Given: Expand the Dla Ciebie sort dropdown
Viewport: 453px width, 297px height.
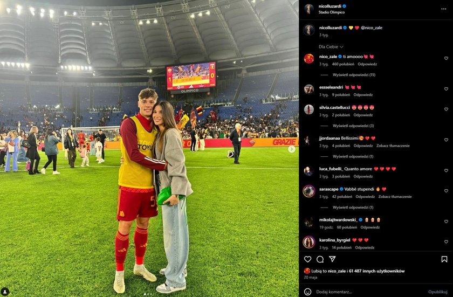Looking at the screenshot, I should point(331,46).
